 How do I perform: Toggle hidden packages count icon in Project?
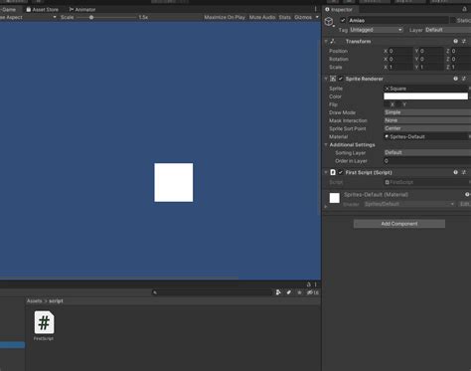[x=312, y=292]
